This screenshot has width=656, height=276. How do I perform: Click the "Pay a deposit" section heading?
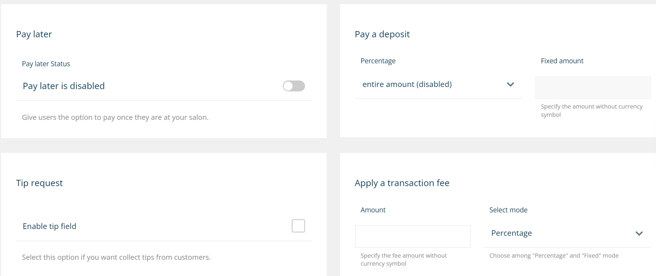(x=382, y=34)
